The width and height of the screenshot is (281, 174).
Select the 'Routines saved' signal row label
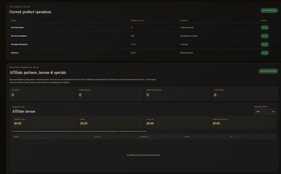click(17, 28)
